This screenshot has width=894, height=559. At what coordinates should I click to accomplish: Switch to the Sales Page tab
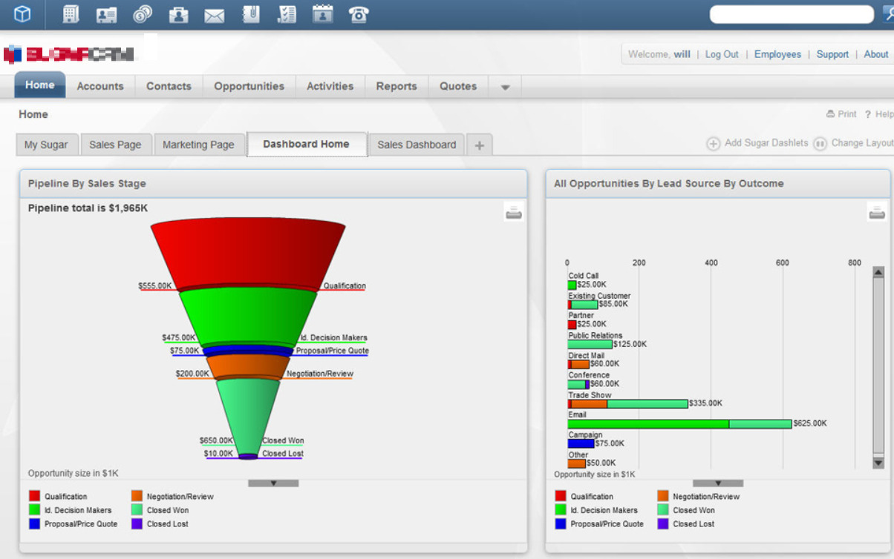pyautogui.click(x=115, y=145)
